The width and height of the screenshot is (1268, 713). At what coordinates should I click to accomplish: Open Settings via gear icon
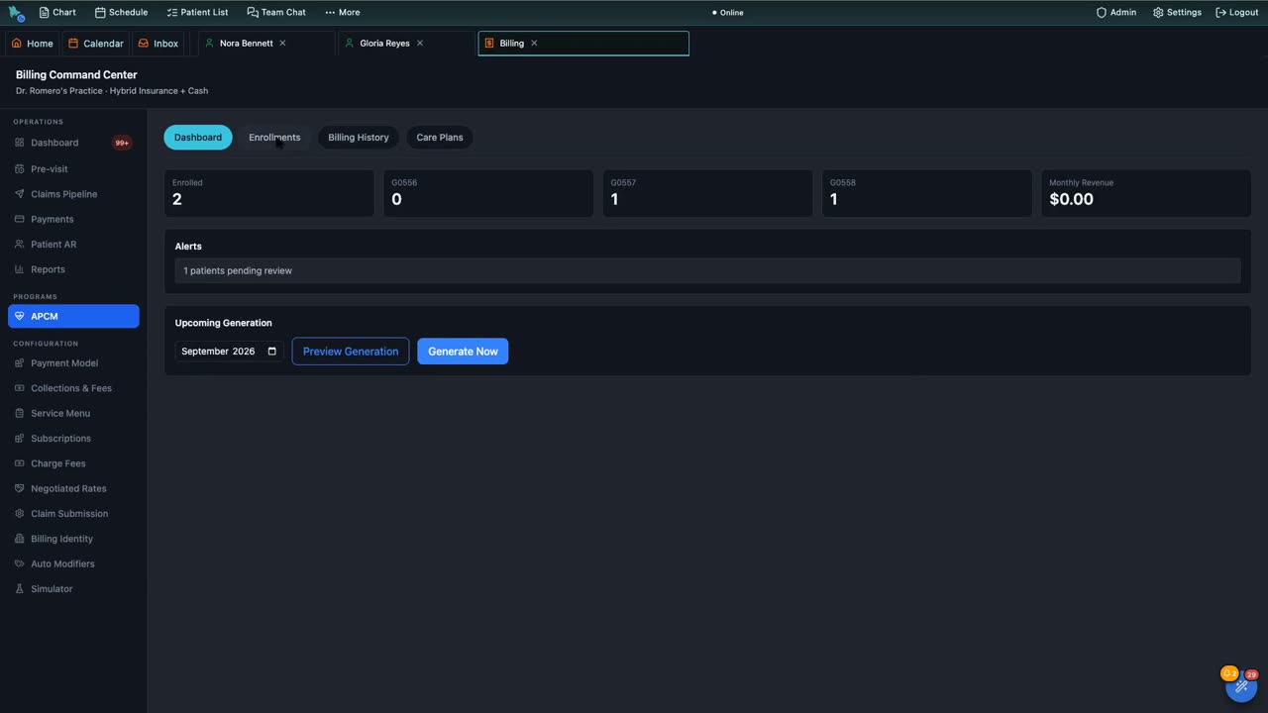(1177, 13)
